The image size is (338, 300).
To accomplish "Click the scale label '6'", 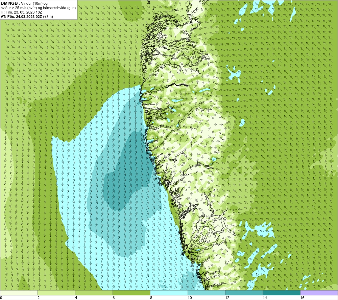I will point(114,298).
